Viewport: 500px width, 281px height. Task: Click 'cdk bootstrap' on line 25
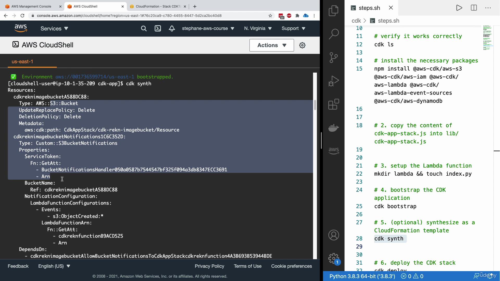[x=395, y=206]
